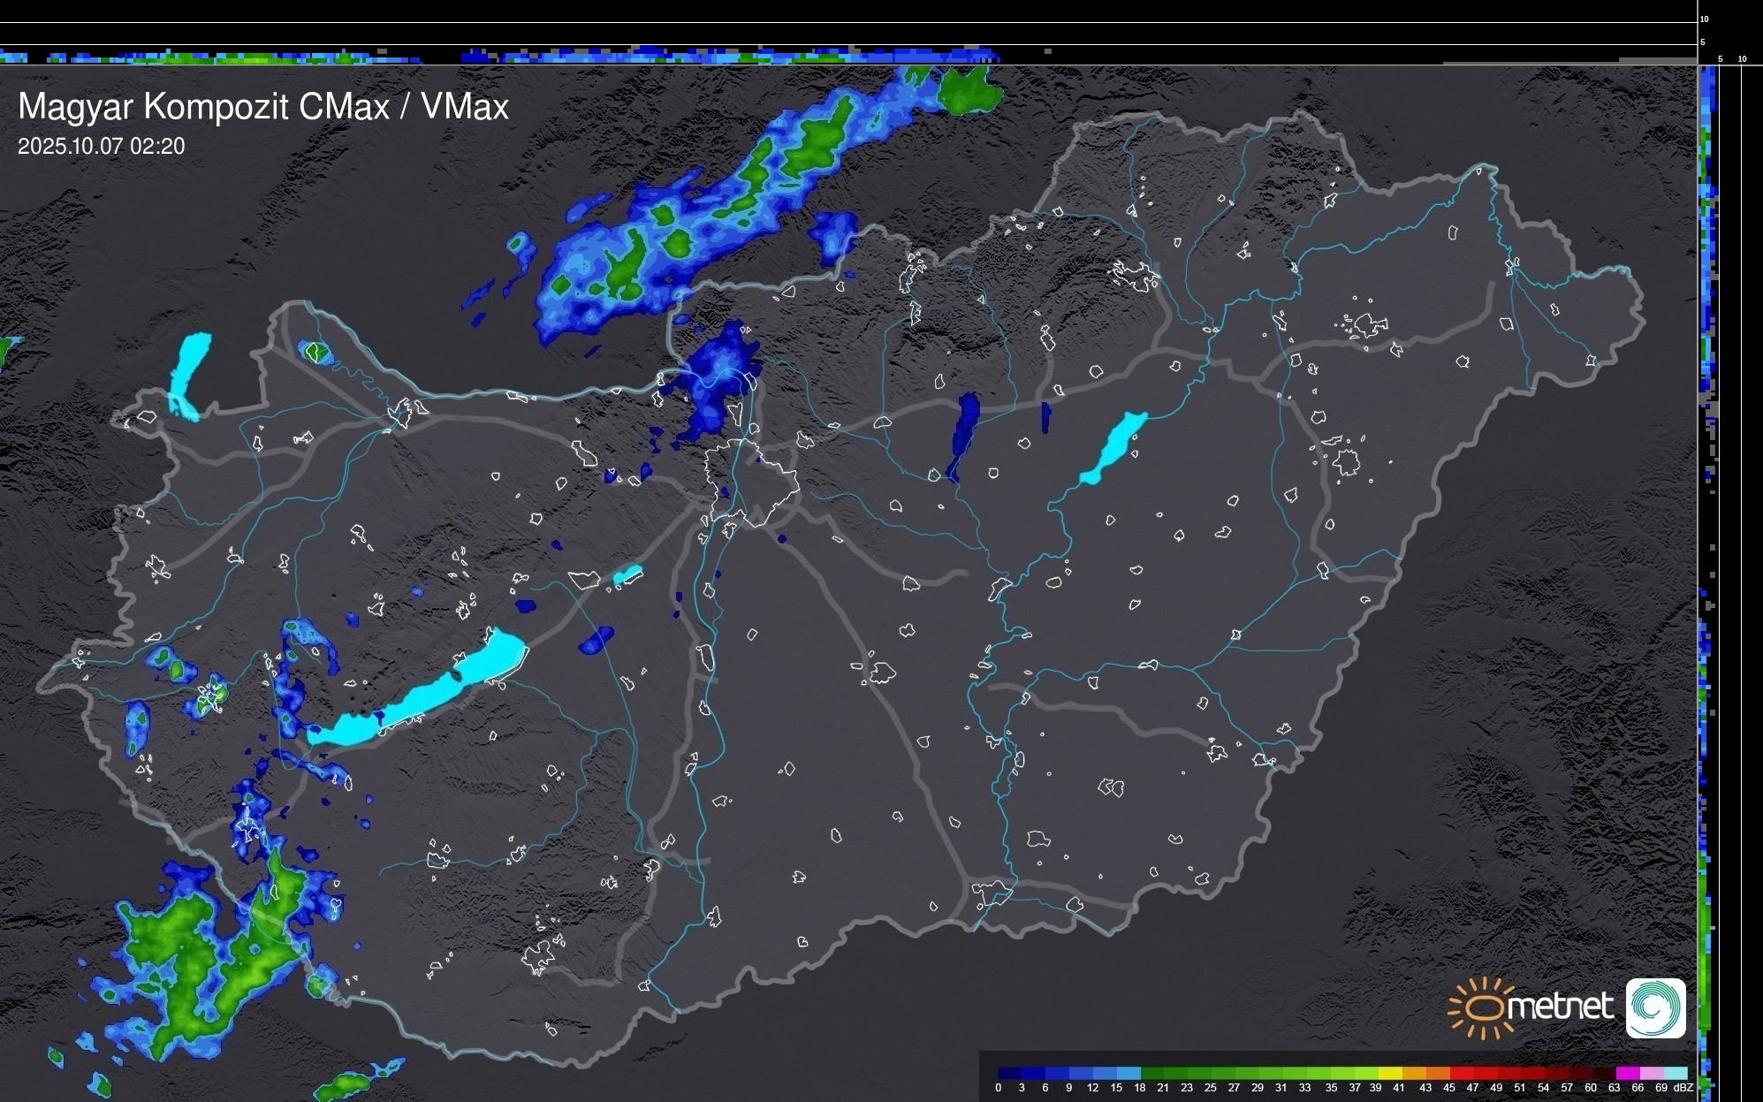Click the Magyar Kompozit CMax / VMax title
This screenshot has width=1763, height=1102.
pyautogui.click(x=263, y=107)
